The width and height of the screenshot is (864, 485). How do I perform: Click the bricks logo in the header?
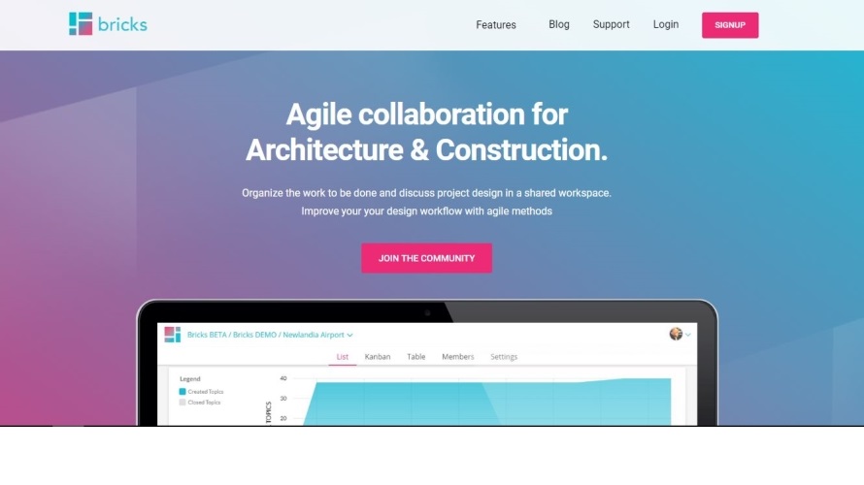coord(108,24)
